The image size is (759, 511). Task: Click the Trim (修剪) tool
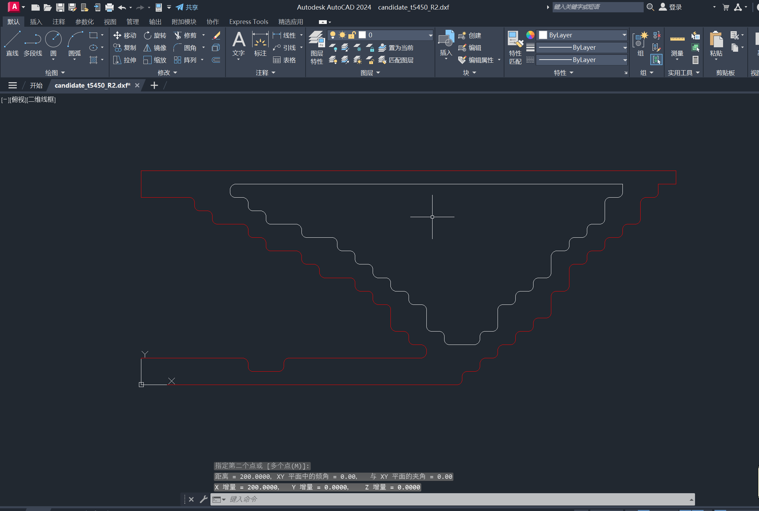coord(185,35)
